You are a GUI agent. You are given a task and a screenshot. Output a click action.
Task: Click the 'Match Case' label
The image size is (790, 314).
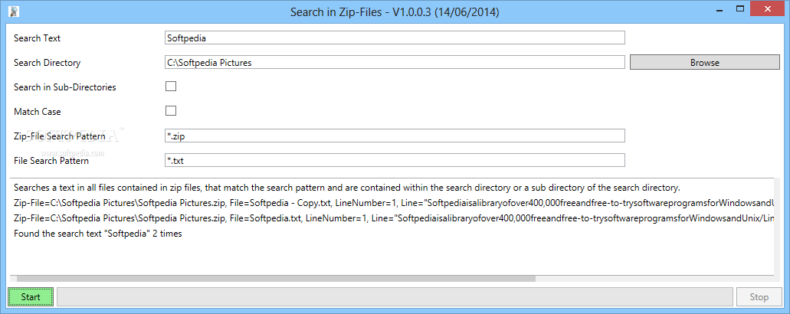point(38,112)
